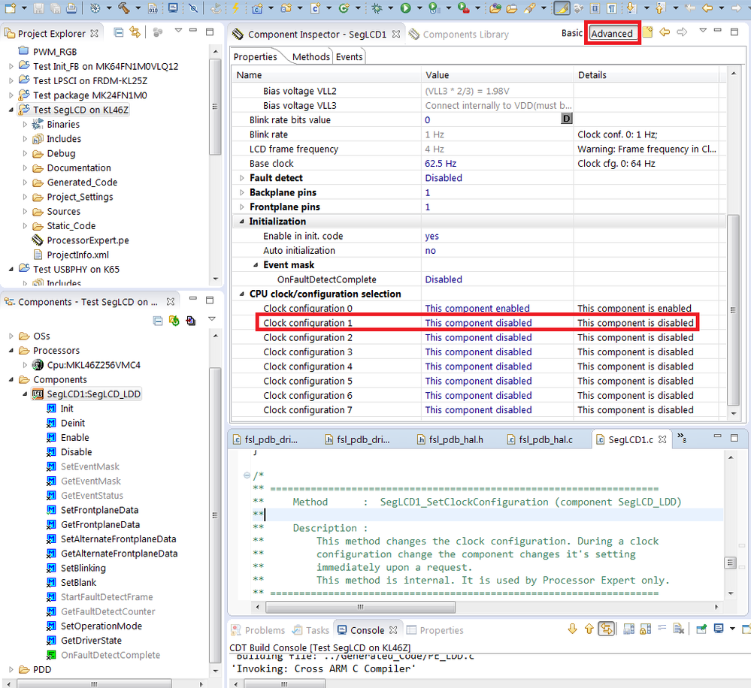Click the 62.5 Hz Base clock value

pyautogui.click(x=441, y=164)
